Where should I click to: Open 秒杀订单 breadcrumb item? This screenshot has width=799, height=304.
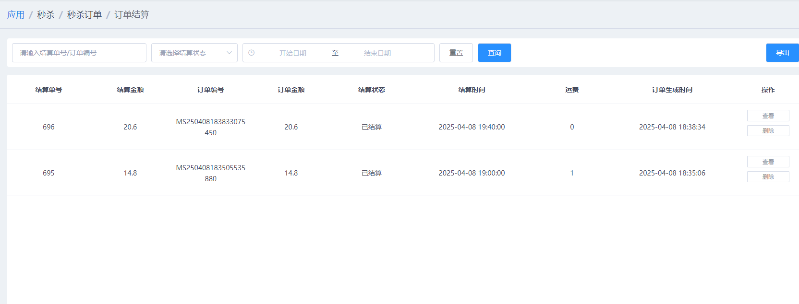coord(85,15)
